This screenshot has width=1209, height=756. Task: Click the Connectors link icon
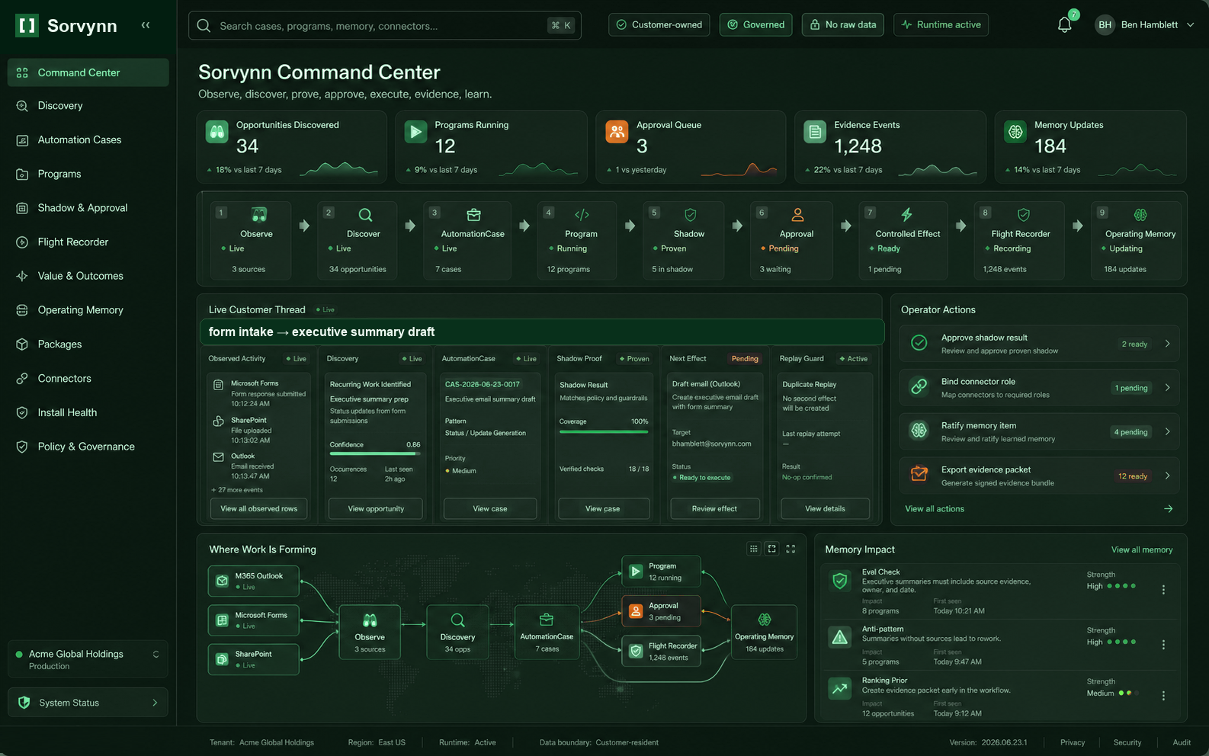[x=22, y=379]
